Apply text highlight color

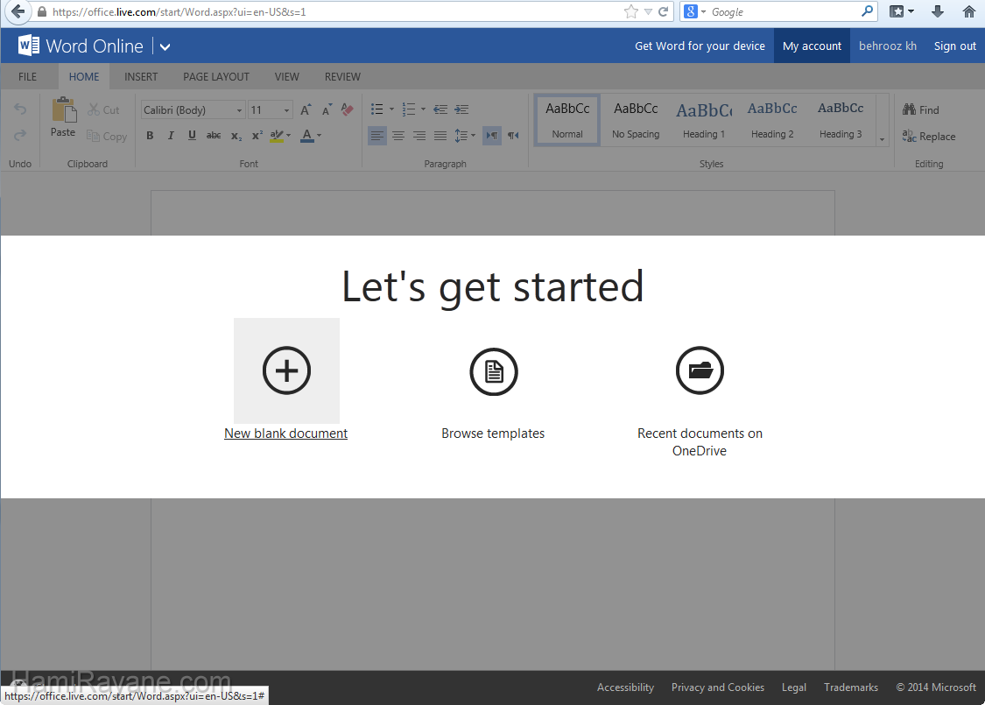click(x=277, y=136)
